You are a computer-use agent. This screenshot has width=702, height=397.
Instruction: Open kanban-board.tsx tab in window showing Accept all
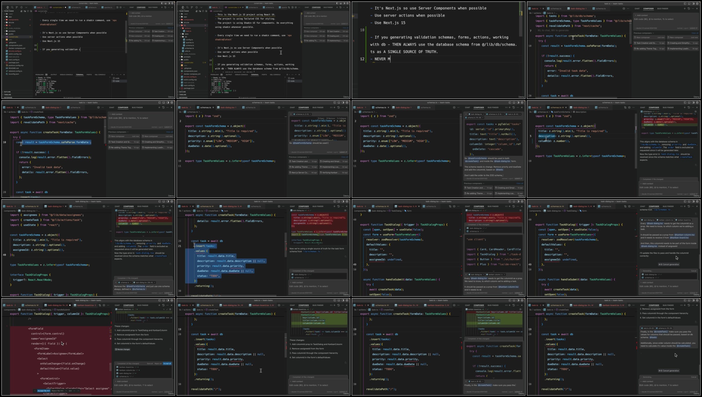[x=86, y=305]
